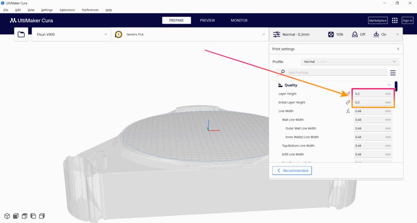Select the left side view cube icon
The height and width of the screenshot is (223, 417).
pos(33,216)
